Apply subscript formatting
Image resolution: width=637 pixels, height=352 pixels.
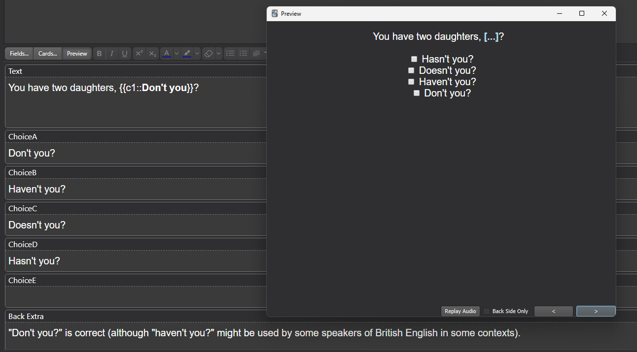tap(152, 54)
